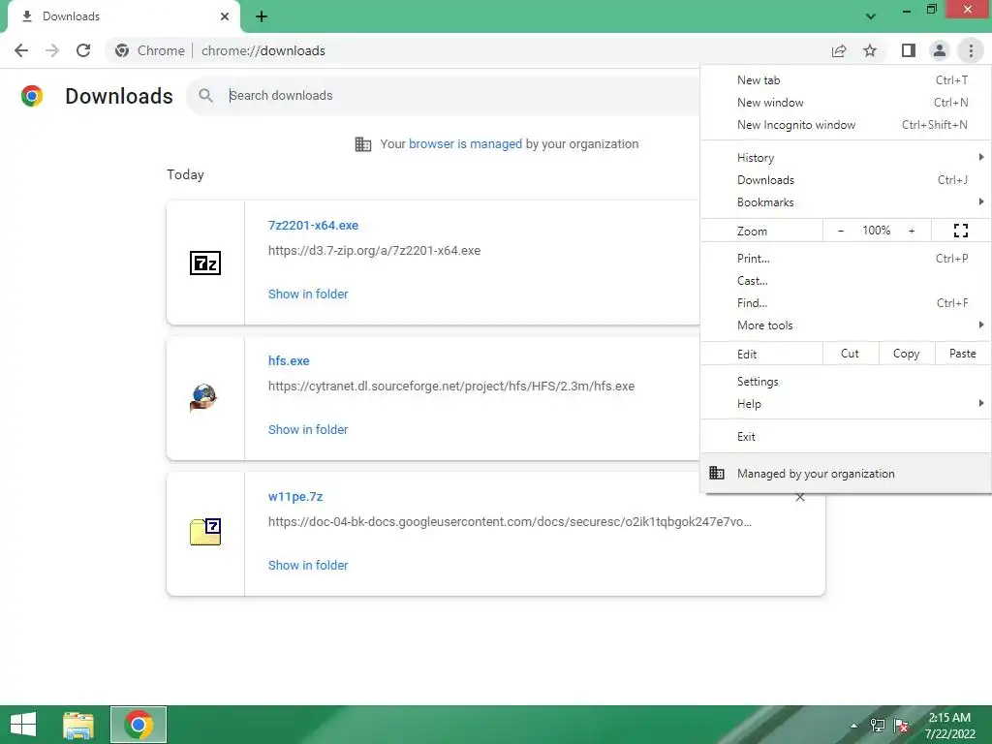
Task: Open a new tab with plus button
Action: 262,16
